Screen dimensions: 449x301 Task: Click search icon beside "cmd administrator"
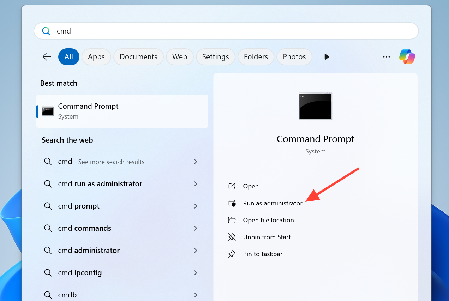point(48,251)
